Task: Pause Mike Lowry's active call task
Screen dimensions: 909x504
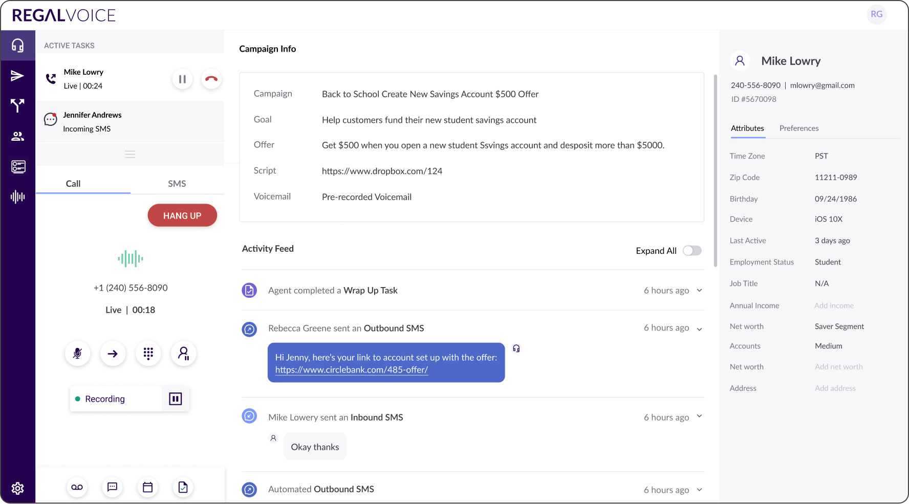Action: [x=182, y=79]
